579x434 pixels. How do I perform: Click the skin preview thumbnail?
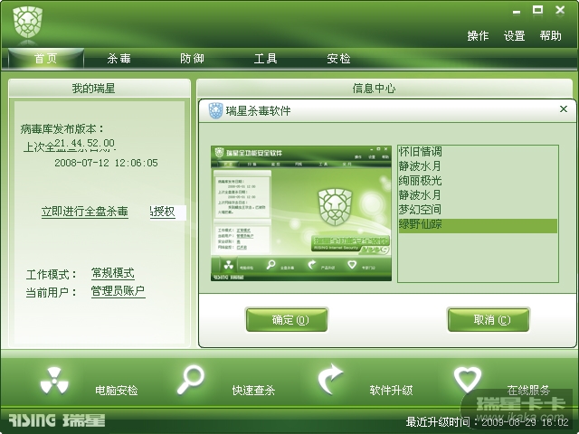click(x=301, y=213)
